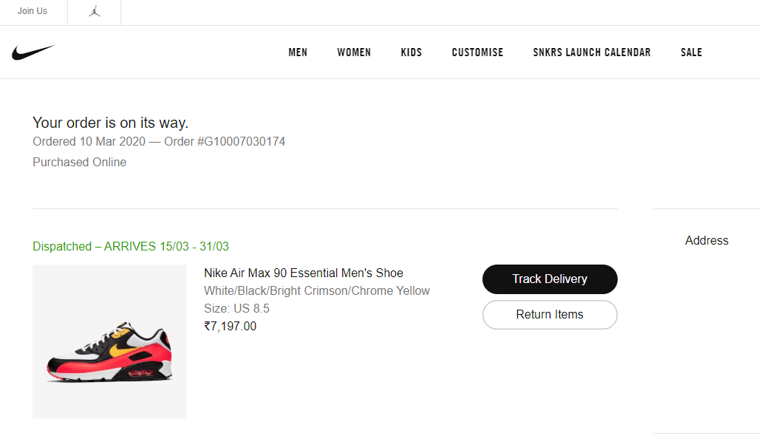Click the Purchased Online text
The width and height of the screenshot is (761, 436).
[80, 162]
